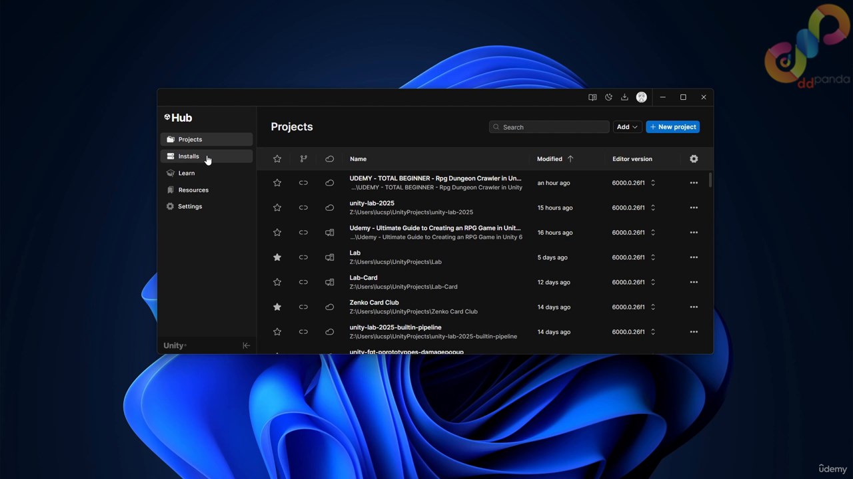This screenshot has height=479, width=853.
Task: Collapse the sidebar with arrow icon
Action: [246, 345]
